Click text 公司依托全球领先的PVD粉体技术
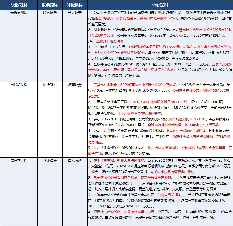The height and width of the screenshot is (226, 233). point(119,148)
